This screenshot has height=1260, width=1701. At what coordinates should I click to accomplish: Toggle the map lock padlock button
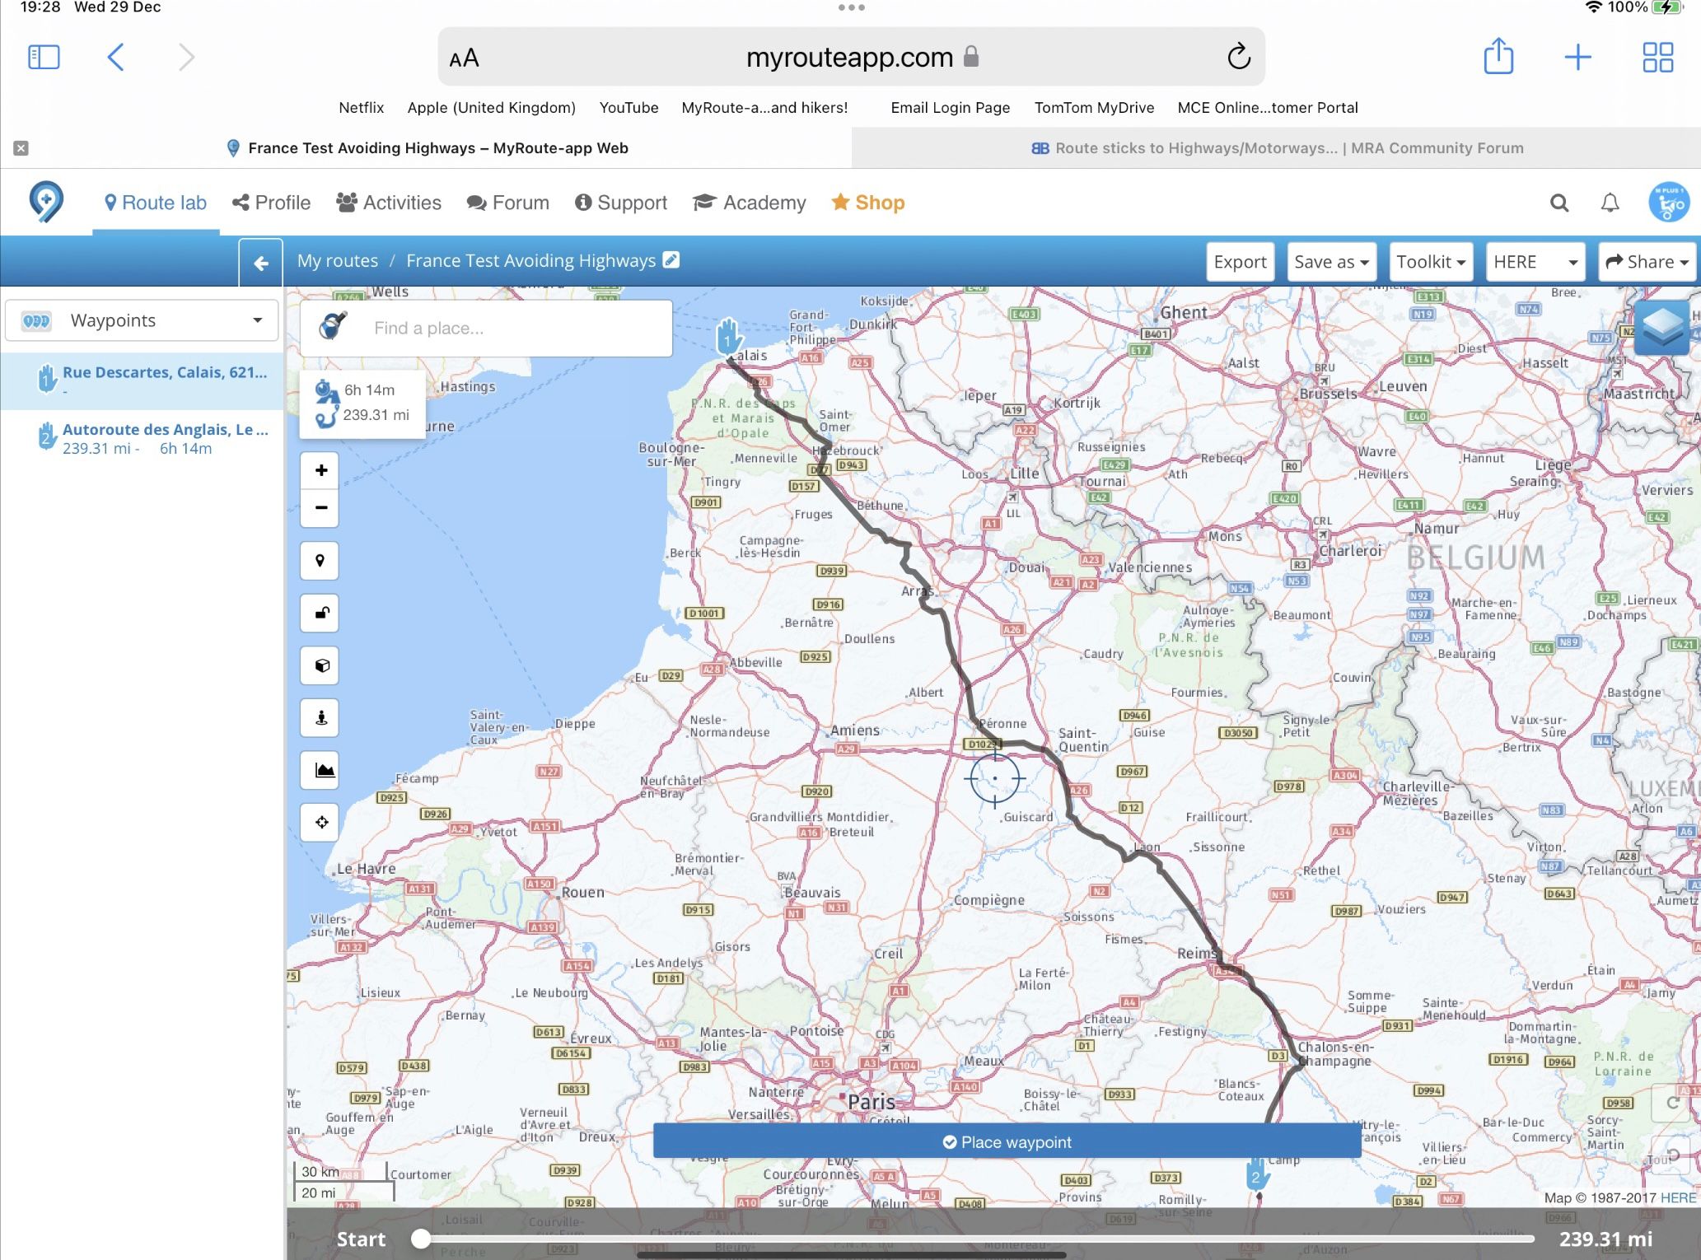pyautogui.click(x=320, y=614)
